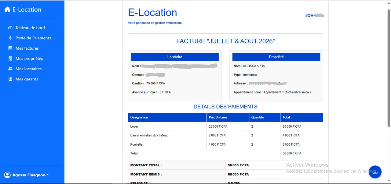Click the 56 000 F CFA table total row value

tap(292, 153)
